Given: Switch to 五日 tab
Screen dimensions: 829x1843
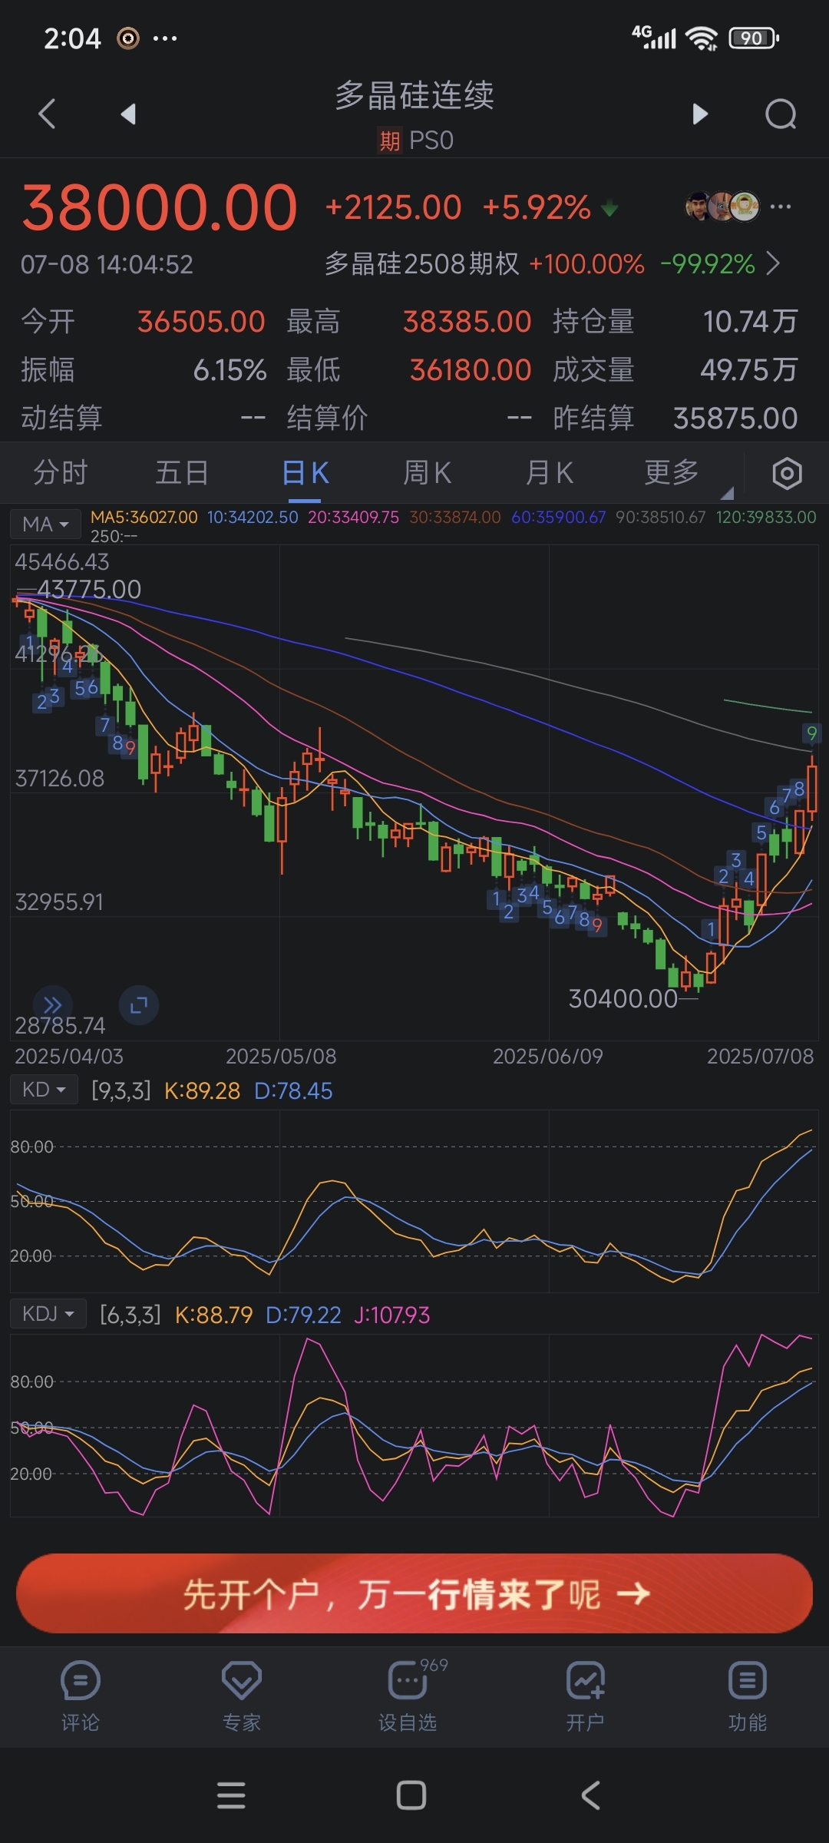Looking at the screenshot, I should click(182, 472).
